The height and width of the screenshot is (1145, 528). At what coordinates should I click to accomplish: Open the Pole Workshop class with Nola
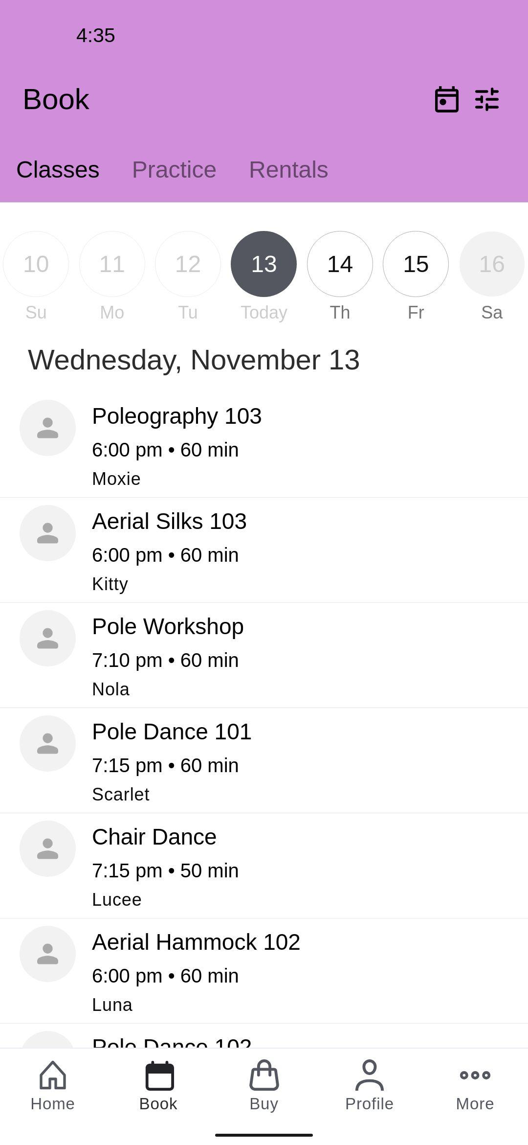tap(264, 656)
